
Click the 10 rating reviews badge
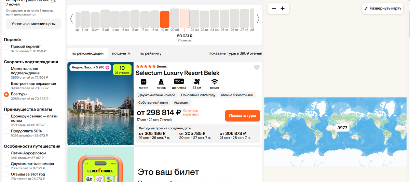tap(122, 70)
